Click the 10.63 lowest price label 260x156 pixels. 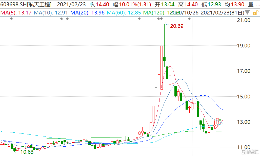coord(27,152)
